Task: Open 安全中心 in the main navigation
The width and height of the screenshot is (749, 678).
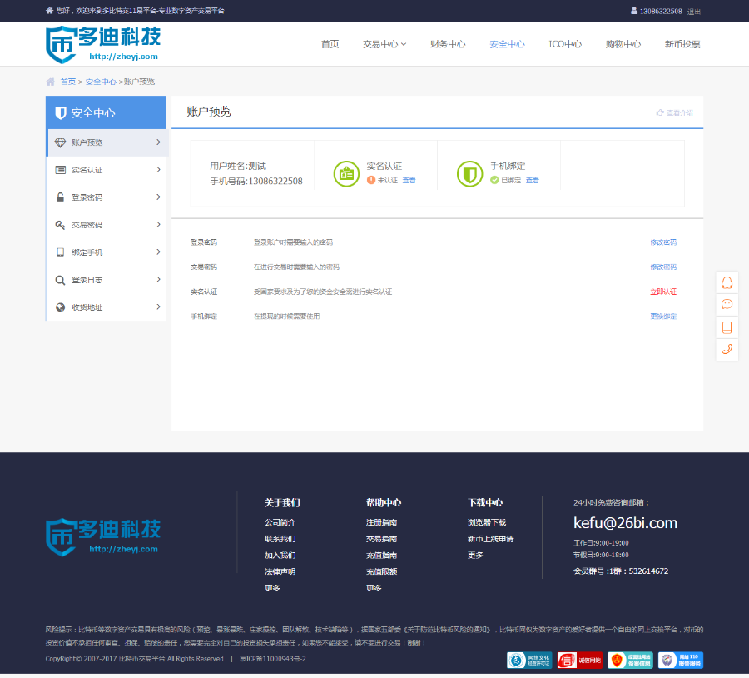Action: (507, 44)
